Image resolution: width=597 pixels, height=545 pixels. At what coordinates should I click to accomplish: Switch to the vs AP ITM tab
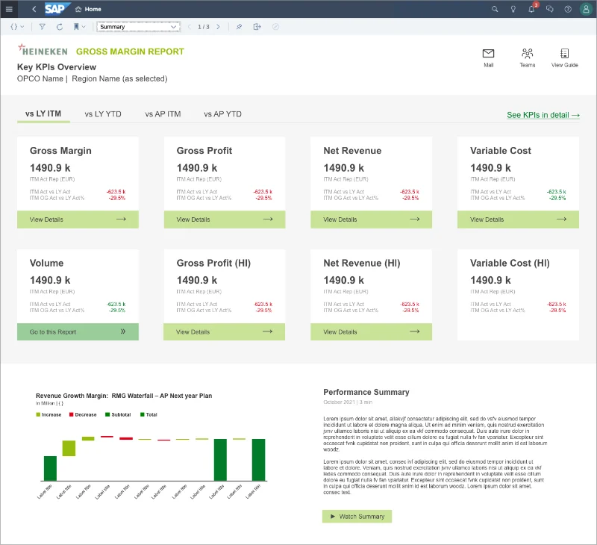tap(163, 114)
